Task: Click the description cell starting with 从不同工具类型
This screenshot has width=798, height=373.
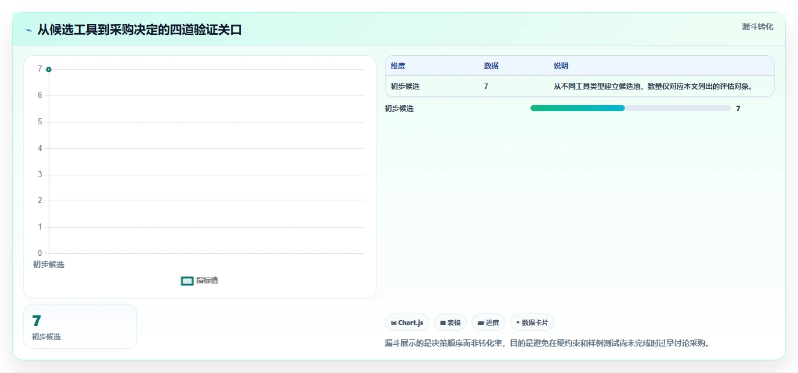Action: pyautogui.click(x=653, y=86)
